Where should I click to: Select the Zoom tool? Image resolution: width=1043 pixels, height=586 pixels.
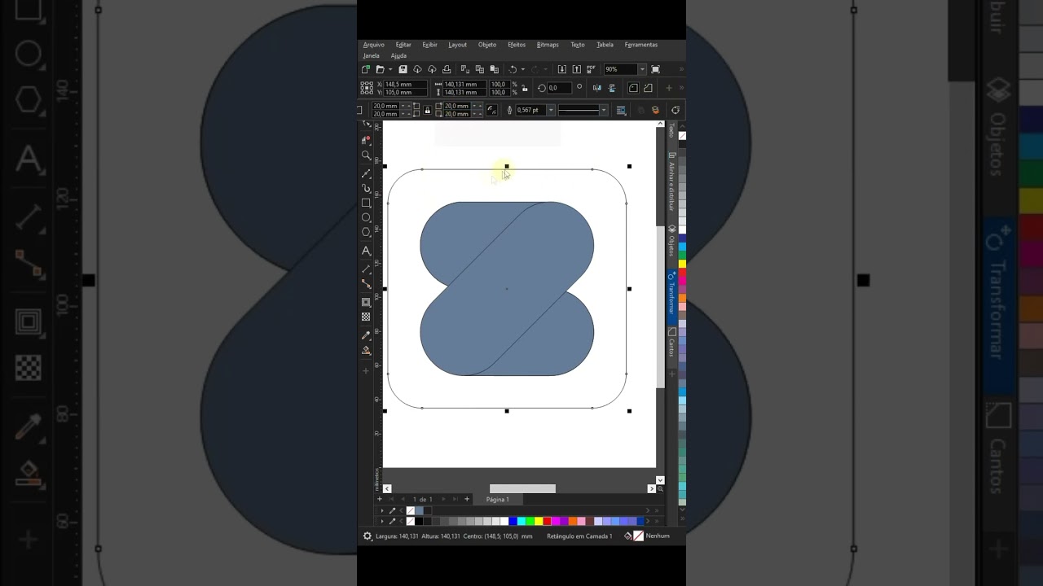pos(366,155)
